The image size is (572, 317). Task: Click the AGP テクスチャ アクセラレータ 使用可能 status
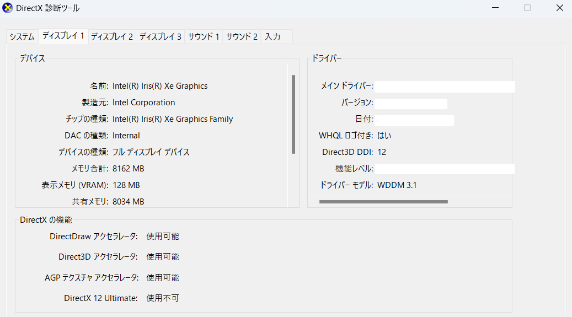[x=162, y=278]
